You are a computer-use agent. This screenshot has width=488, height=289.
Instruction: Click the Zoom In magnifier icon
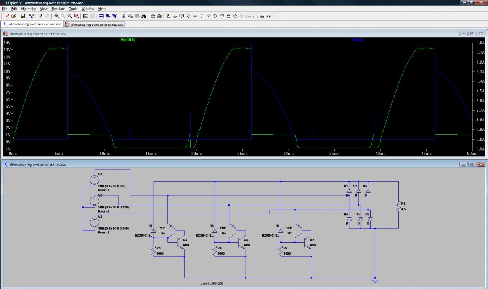click(56, 16)
